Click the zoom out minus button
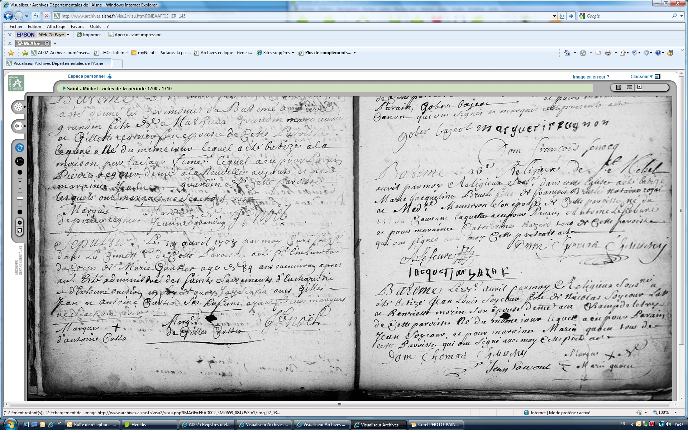Viewport: 688px width, 430px height. pyautogui.click(x=20, y=212)
